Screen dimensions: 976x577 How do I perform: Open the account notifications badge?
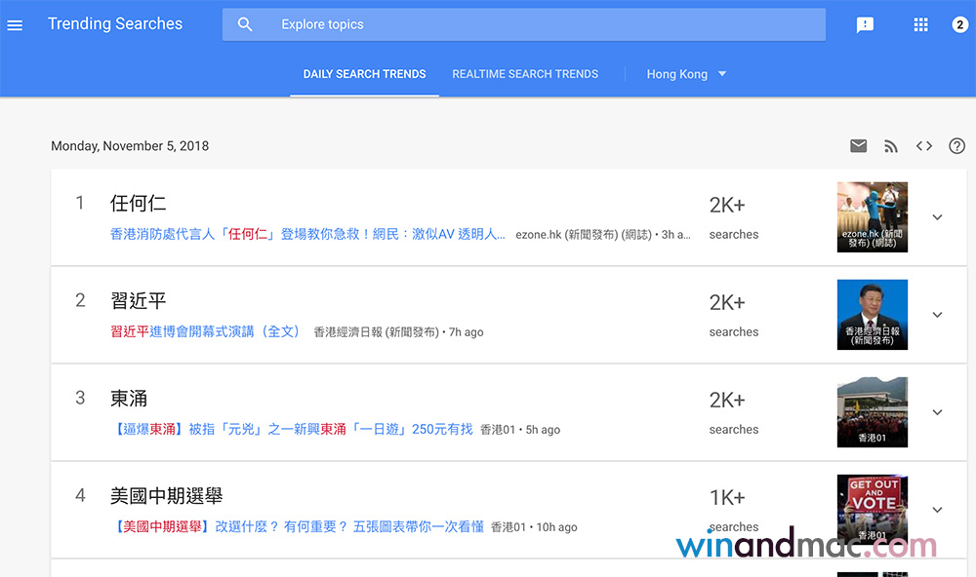point(959,25)
